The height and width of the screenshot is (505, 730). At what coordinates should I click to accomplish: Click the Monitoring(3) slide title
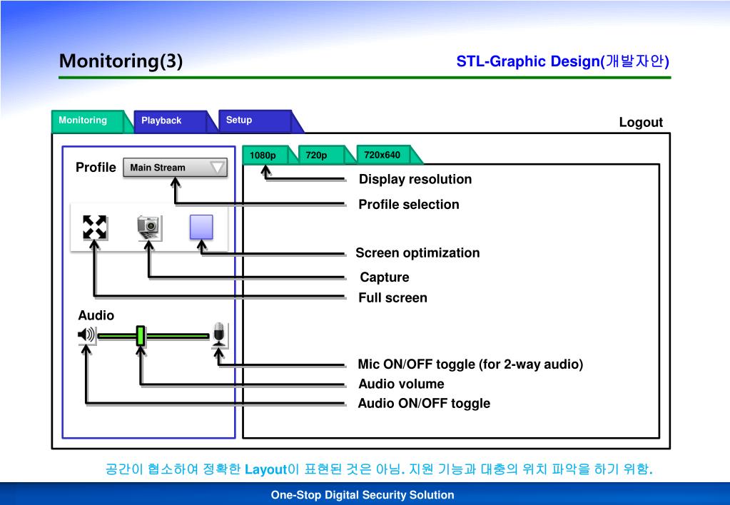tap(121, 61)
